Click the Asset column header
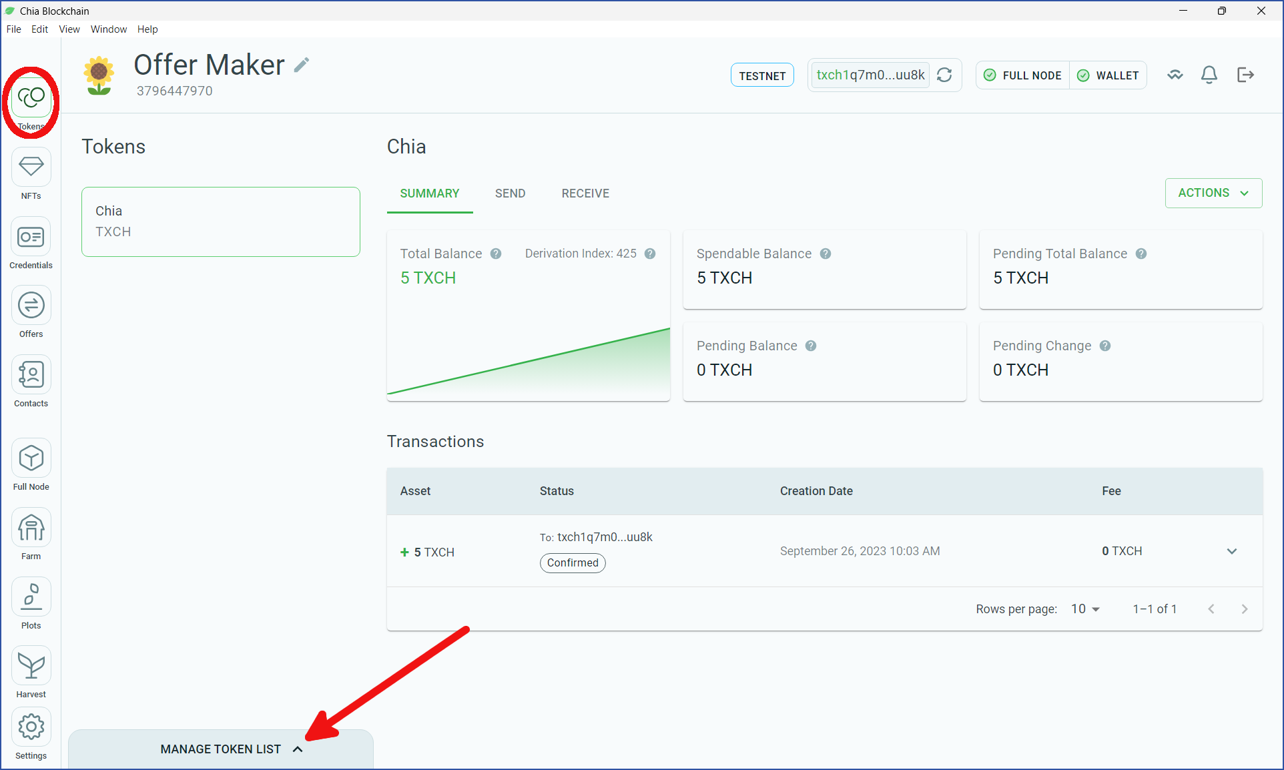Screen dimensions: 1284x770 [x=415, y=491]
